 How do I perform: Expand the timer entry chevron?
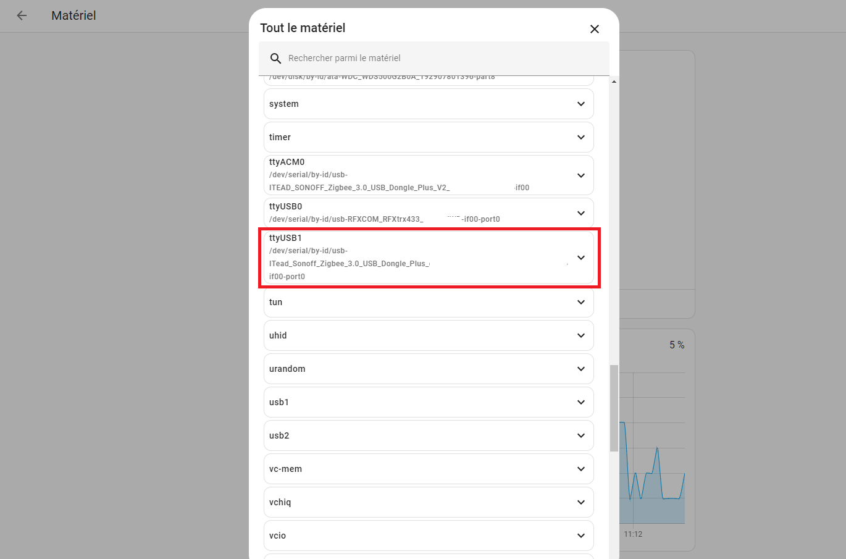coord(581,137)
